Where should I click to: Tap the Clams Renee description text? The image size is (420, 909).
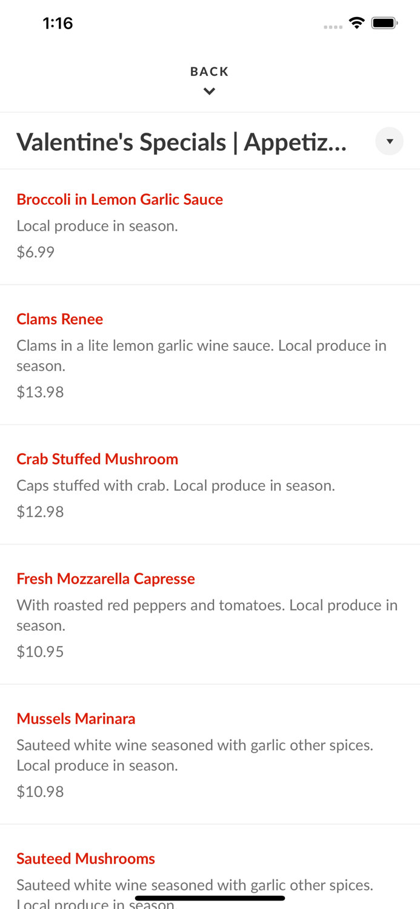pyautogui.click(x=201, y=355)
